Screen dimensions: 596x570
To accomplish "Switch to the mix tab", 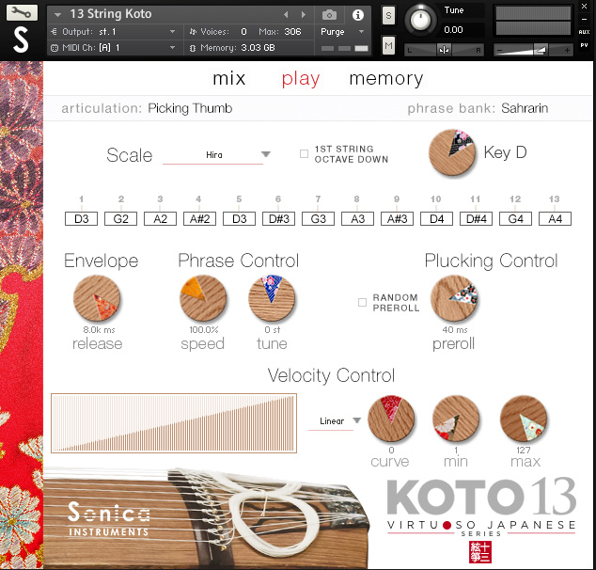I will 228,78.
